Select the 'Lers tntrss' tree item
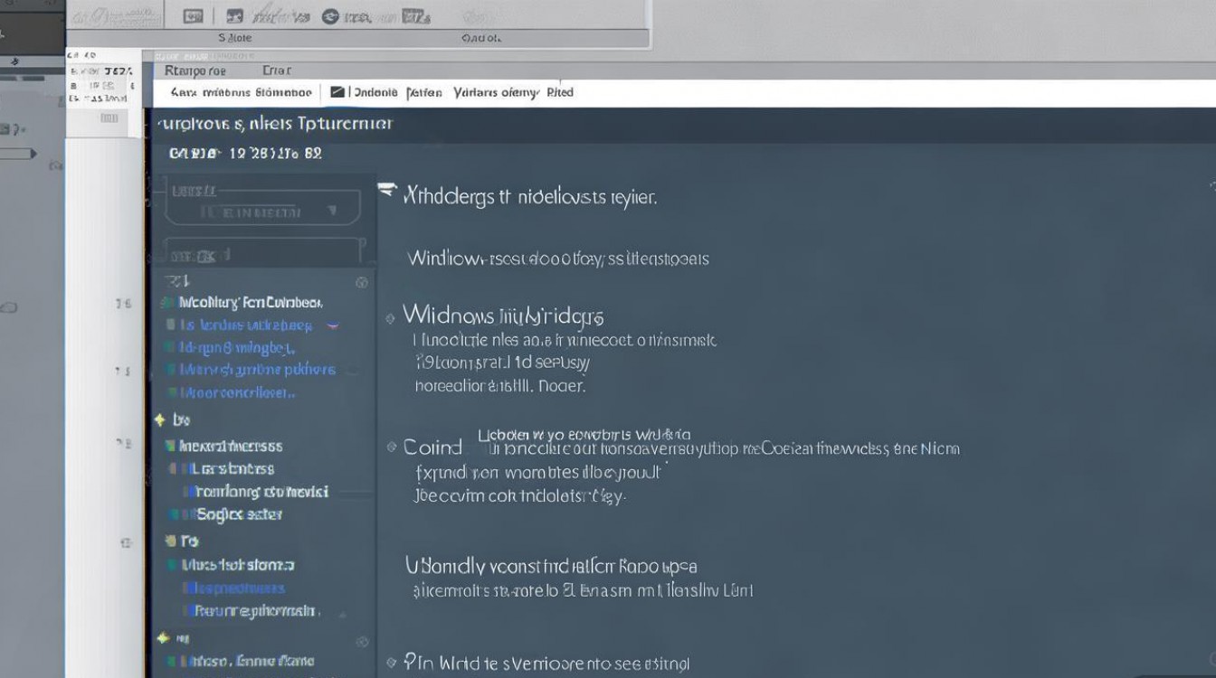This screenshot has width=1216, height=678. pyautogui.click(x=233, y=468)
